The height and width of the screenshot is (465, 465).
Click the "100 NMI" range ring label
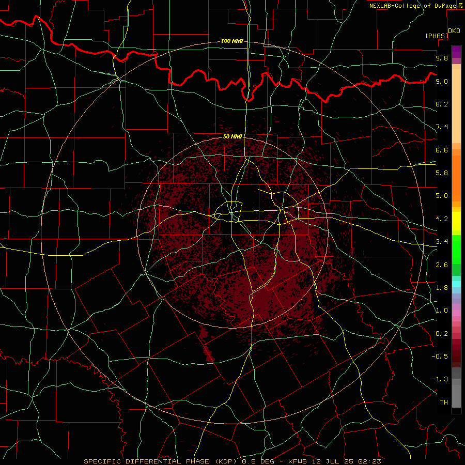point(232,41)
